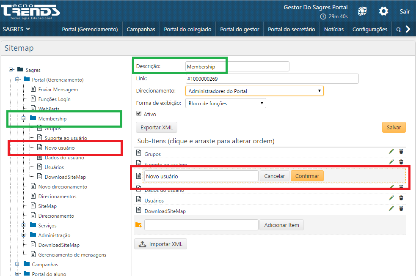Collapse the Membership tree node
The image size is (416, 276).
pyautogui.click(x=24, y=119)
